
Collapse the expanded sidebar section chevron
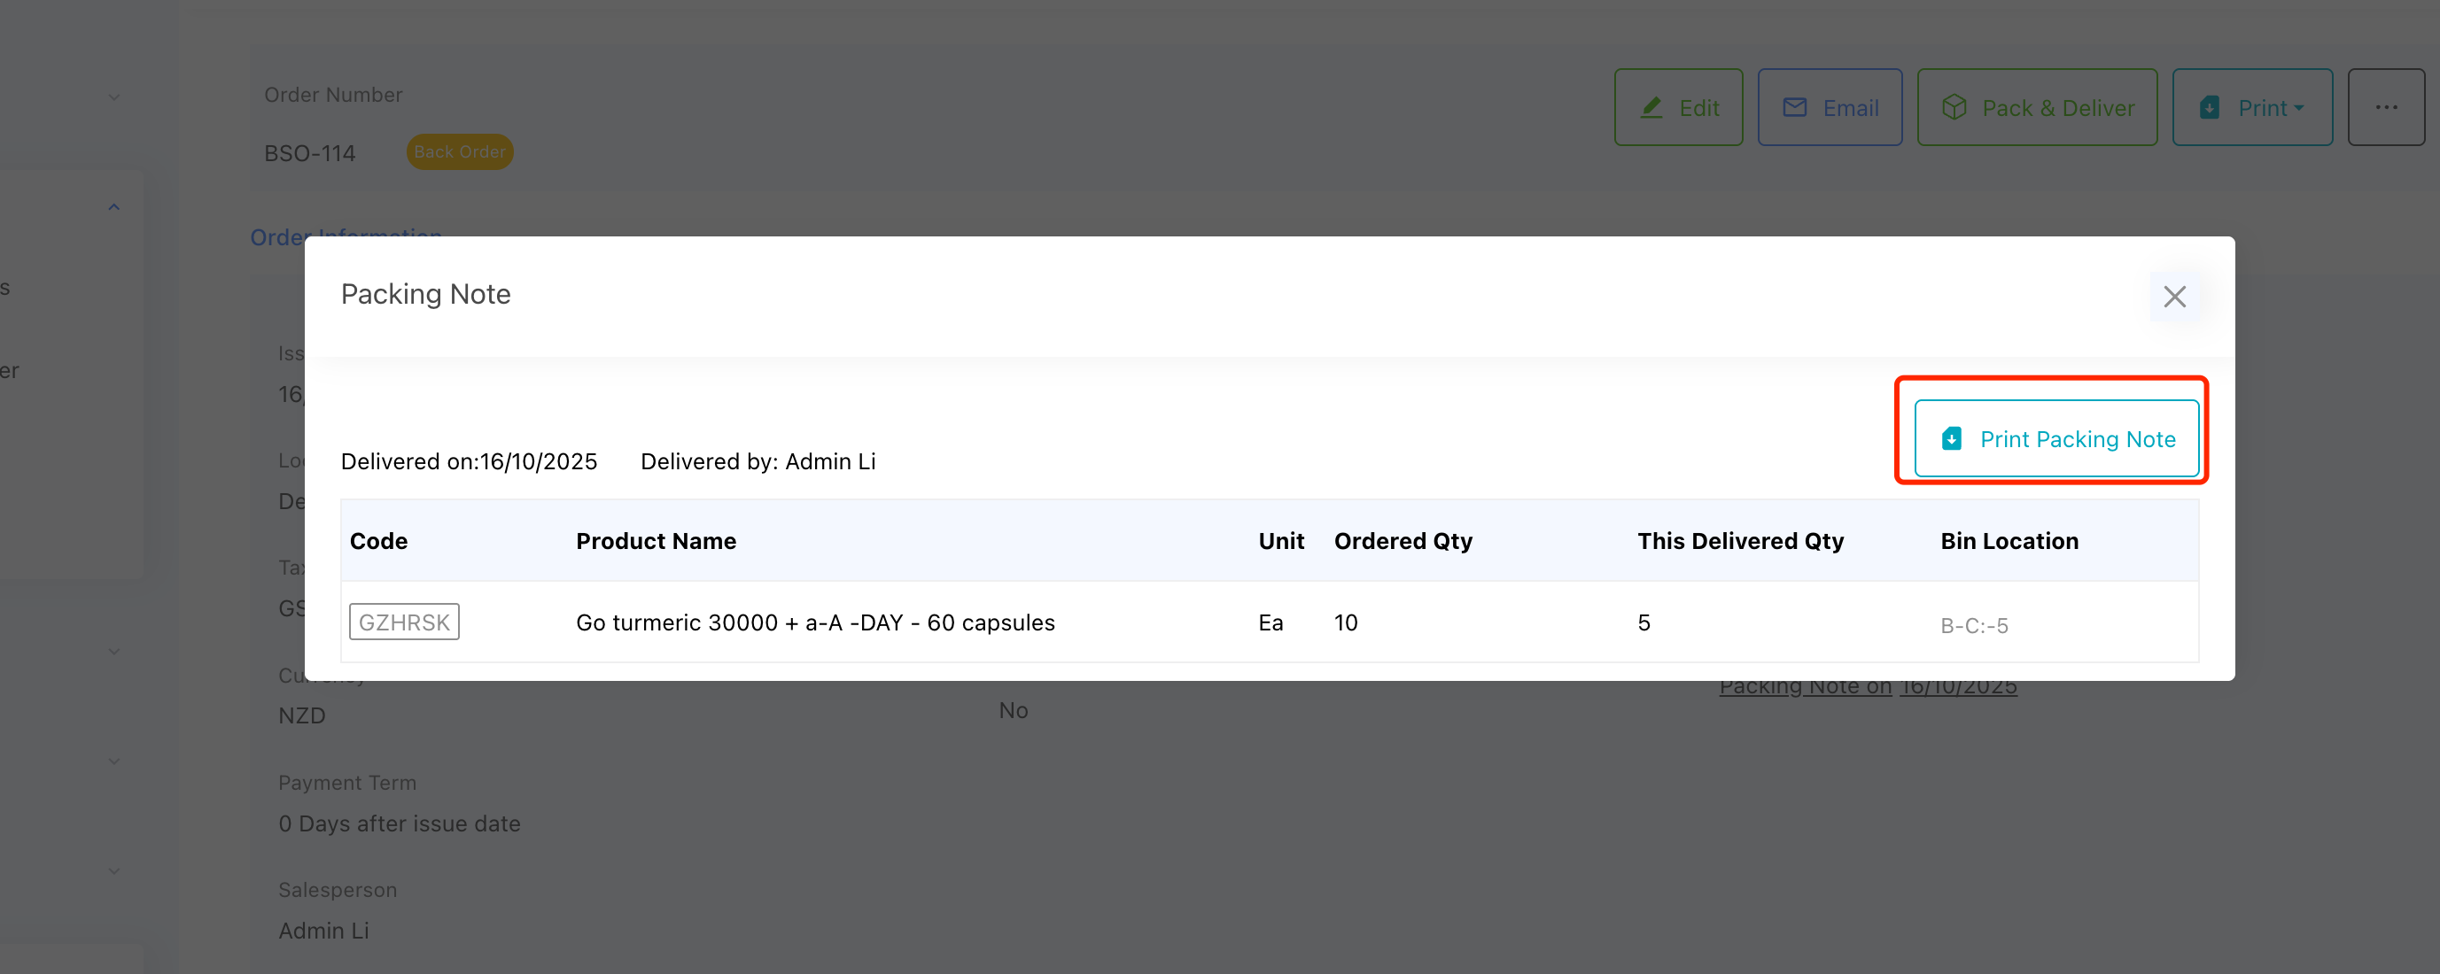click(113, 207)
